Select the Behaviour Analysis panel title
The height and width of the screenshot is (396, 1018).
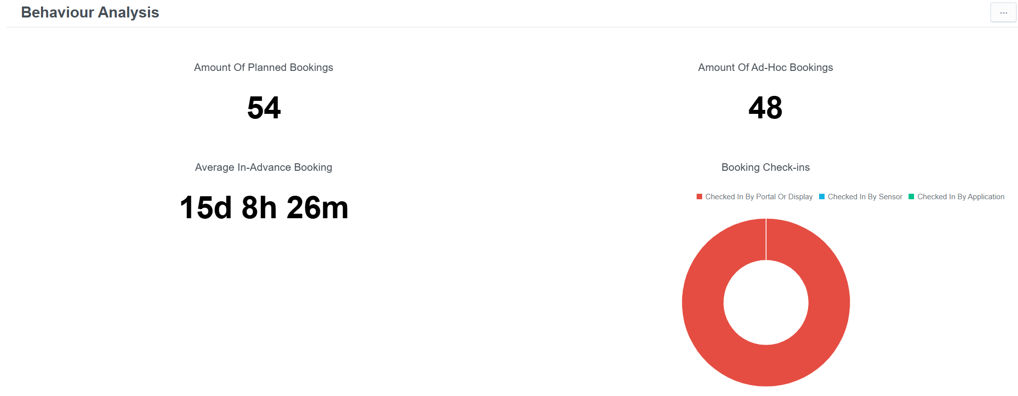click(x=90, y=12)
